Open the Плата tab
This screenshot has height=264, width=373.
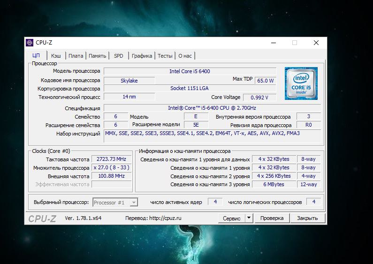(76, 56)
